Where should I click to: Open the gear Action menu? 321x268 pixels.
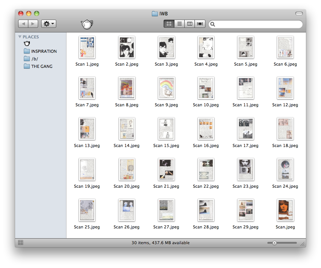coord(49,24)
